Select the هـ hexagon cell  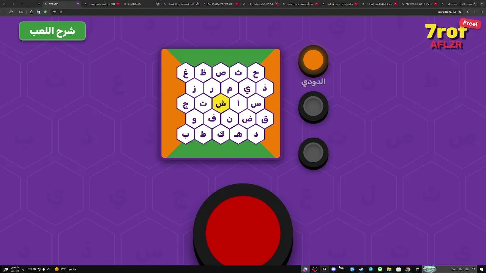[x=238, y=135]
